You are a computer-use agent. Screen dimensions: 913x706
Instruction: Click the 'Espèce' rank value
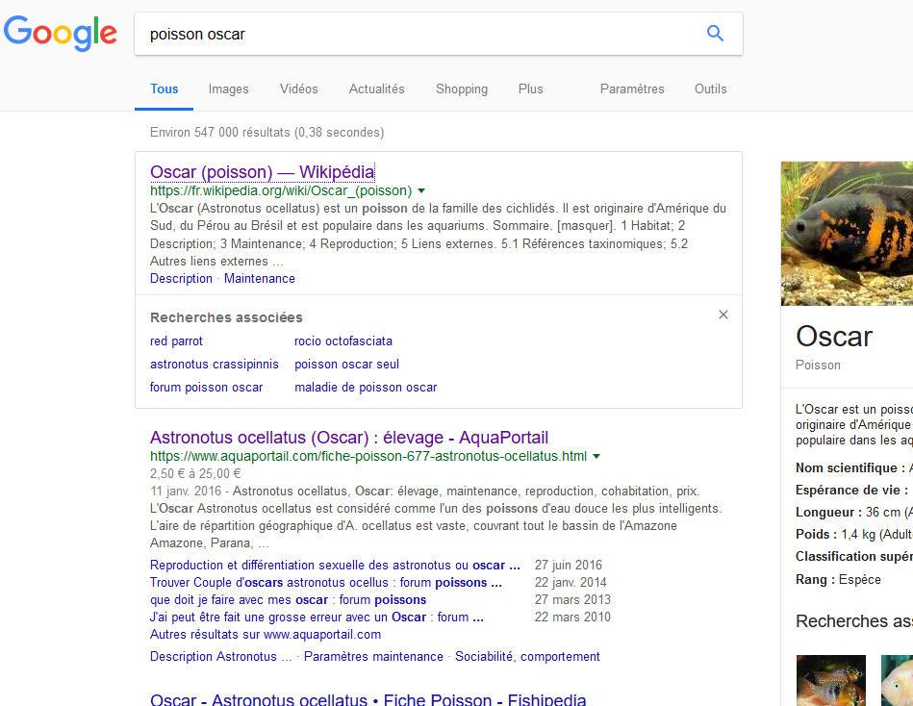[860, 580]
